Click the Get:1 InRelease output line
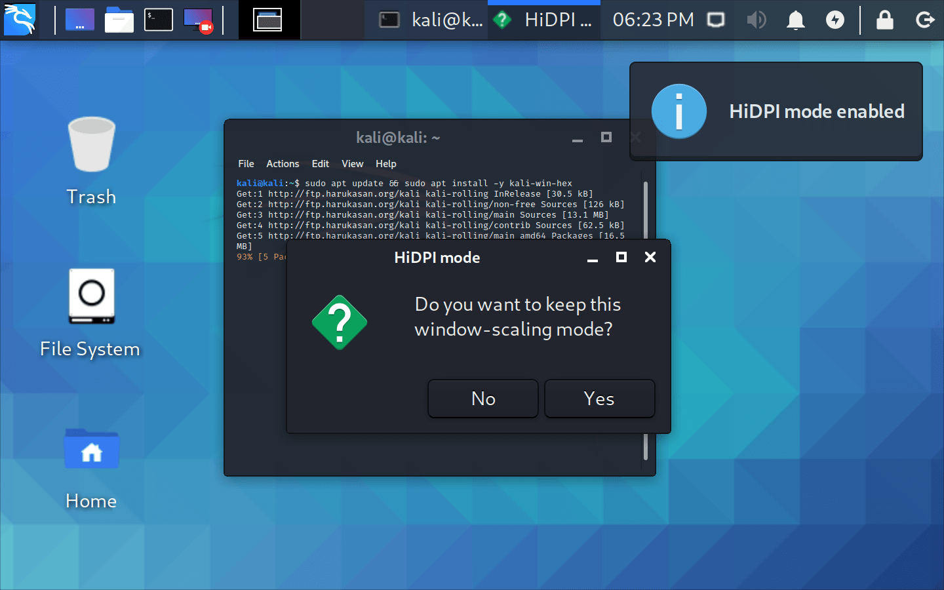This screenshot has height=590, width=944. pyautogui.click(x=414, y=194)
